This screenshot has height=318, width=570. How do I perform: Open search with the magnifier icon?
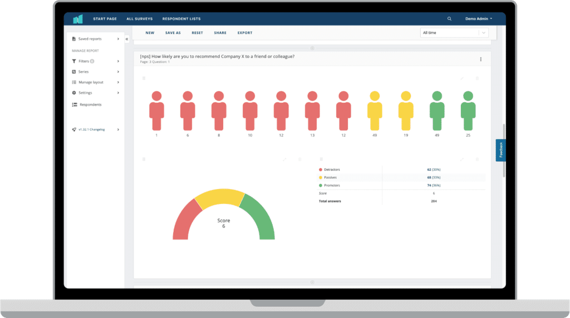tap(449, 19)
